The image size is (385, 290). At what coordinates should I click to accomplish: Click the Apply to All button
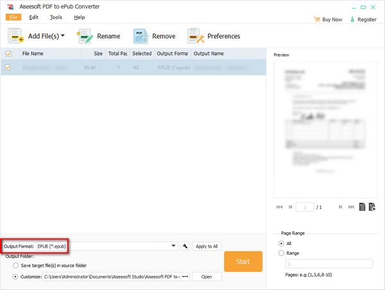click(x=206, y=246)
